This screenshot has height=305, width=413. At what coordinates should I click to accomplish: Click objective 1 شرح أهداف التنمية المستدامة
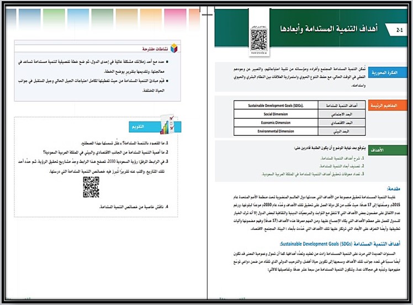click(x=342, y=158)
